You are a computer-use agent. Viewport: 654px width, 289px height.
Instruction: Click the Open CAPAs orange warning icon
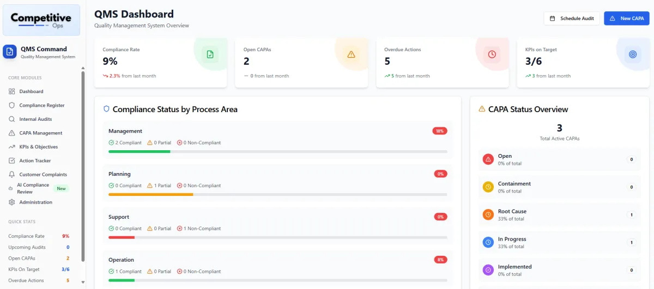(351, 54)
